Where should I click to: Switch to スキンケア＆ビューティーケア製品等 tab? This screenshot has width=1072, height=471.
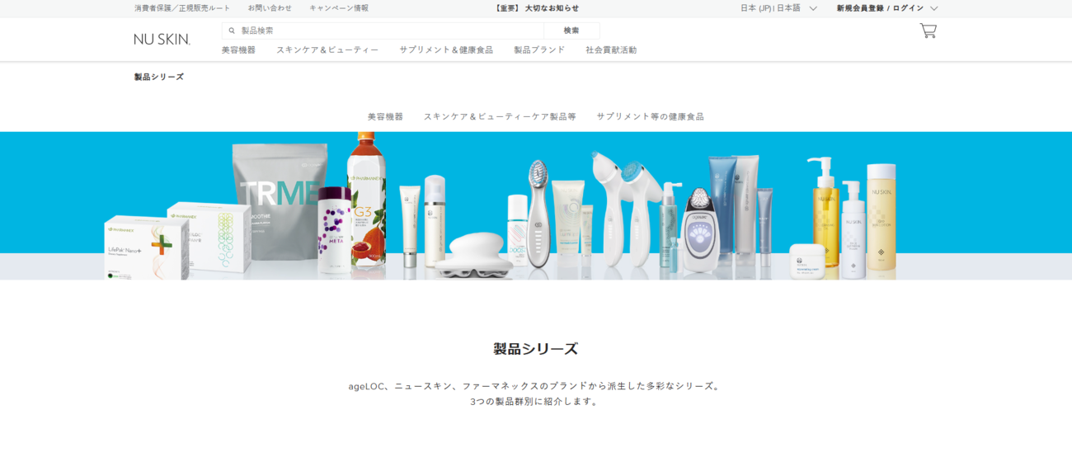coord(500,116)
